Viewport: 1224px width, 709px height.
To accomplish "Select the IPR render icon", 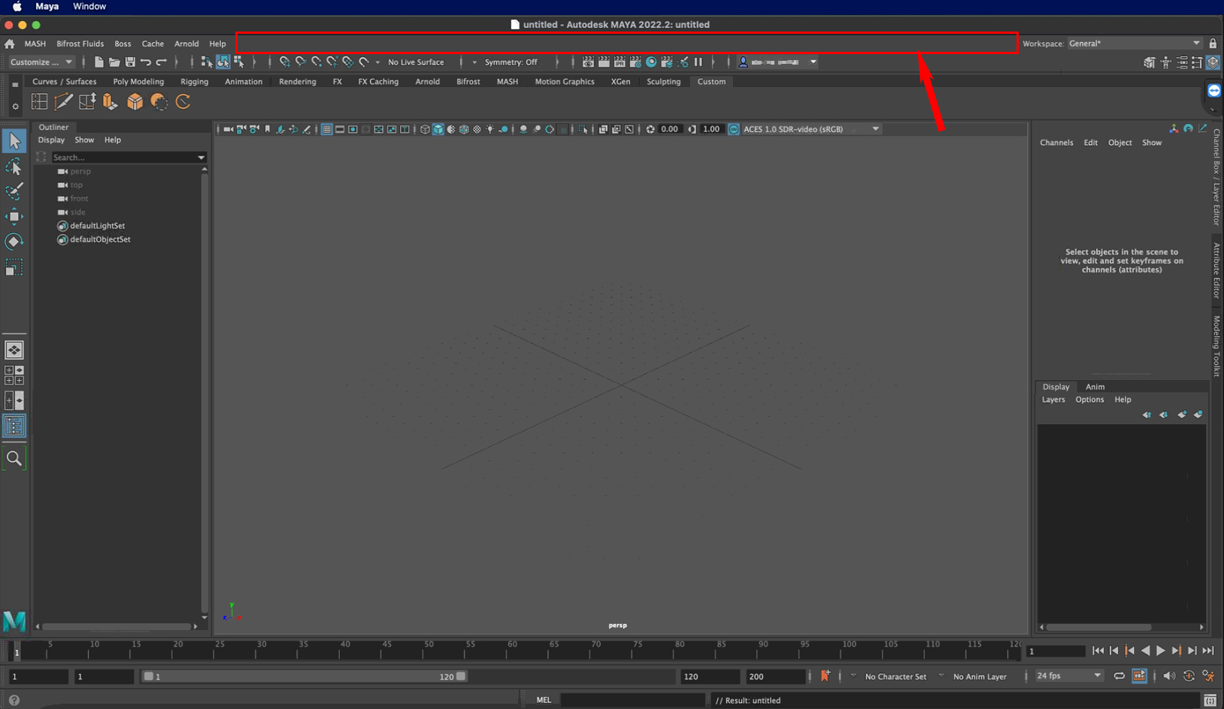I will pos(620,62).
